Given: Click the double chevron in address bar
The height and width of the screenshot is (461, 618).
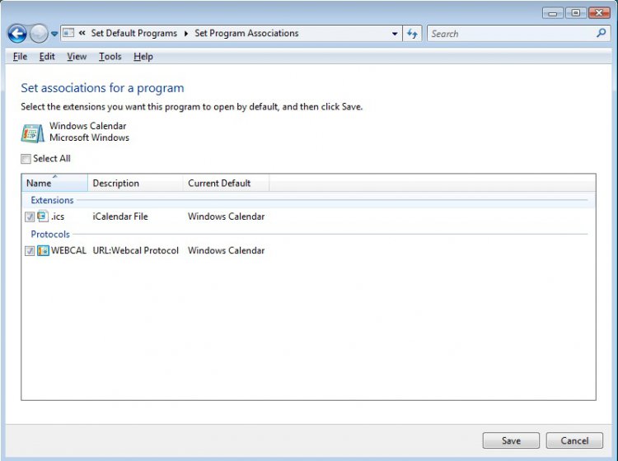Looking at the screenshot, I should pyautogui.click(x=82, y=33).
